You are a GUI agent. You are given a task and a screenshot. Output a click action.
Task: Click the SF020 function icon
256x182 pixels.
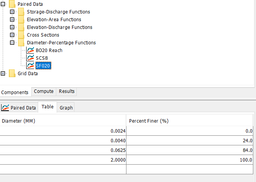[30, 66]
